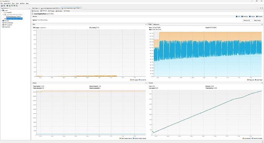The width and height of the screenshot is (264, 143).
Task: Open the Profiler view
Action: point(67,11)
